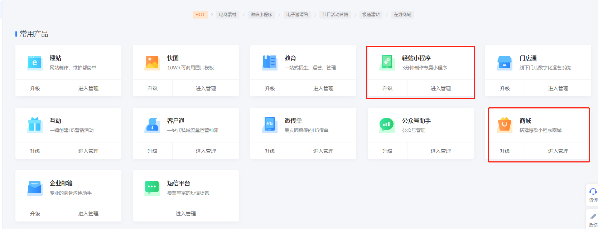
Task: Enter management for 商城 product
Action: [x=558, y=151]
